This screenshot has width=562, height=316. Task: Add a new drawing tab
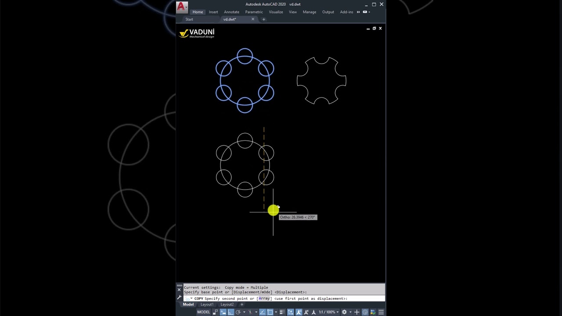[263, 19]
